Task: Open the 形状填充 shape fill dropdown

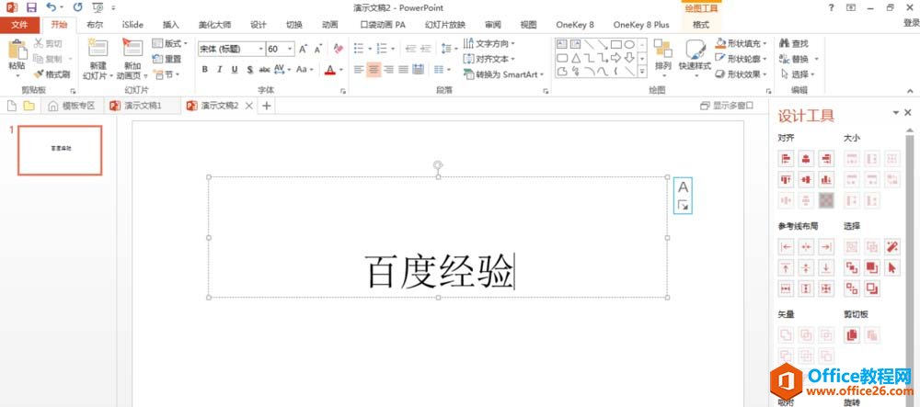Action: [x=741, y=43]
